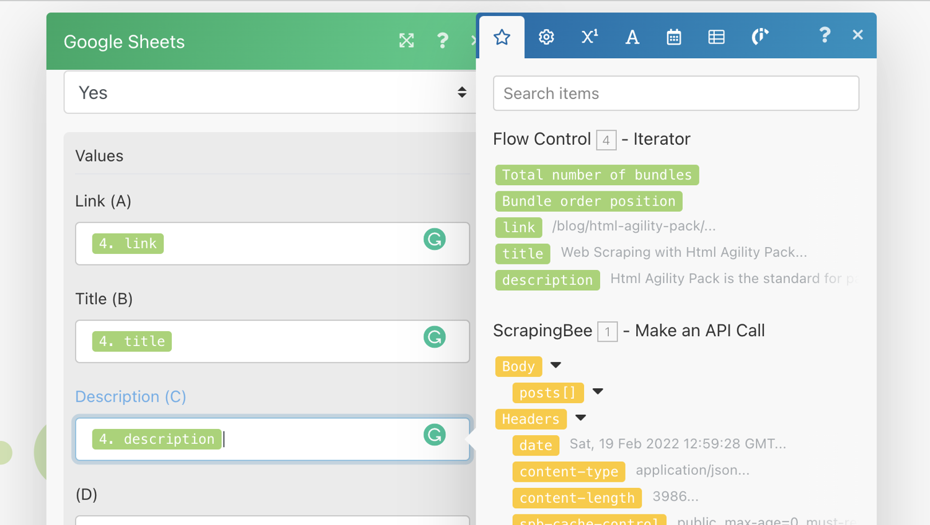Click the expand module window icon
930x525 pixels.
click(406, 41)
